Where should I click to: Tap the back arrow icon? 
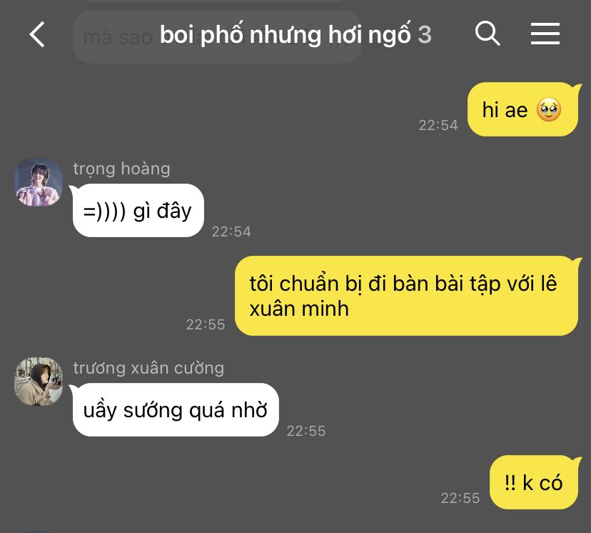click(37, 34)
